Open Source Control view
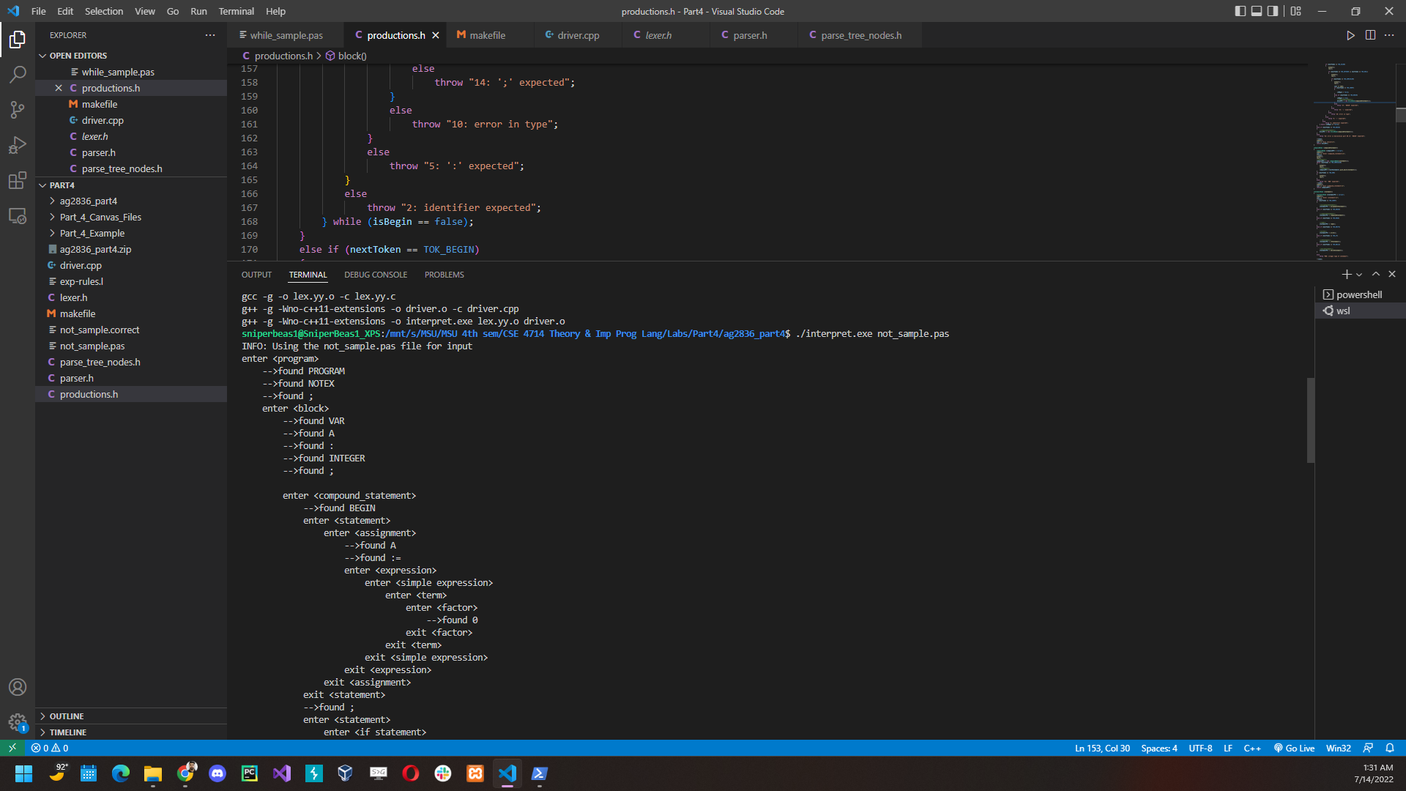The width and height of the screenshot is (1406, 791). point(18,110)
